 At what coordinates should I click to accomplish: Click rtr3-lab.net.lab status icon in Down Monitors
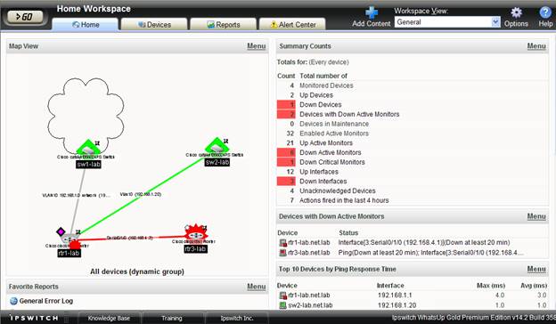point(282,253)
